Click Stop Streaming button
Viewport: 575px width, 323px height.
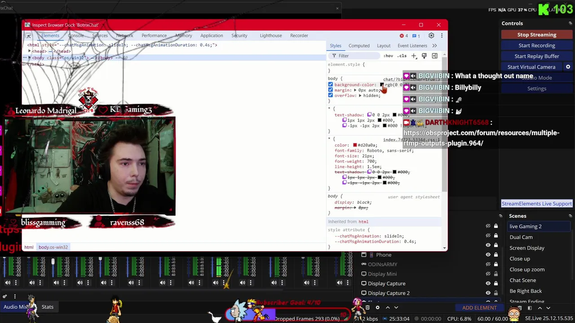[x=536, y=35]
